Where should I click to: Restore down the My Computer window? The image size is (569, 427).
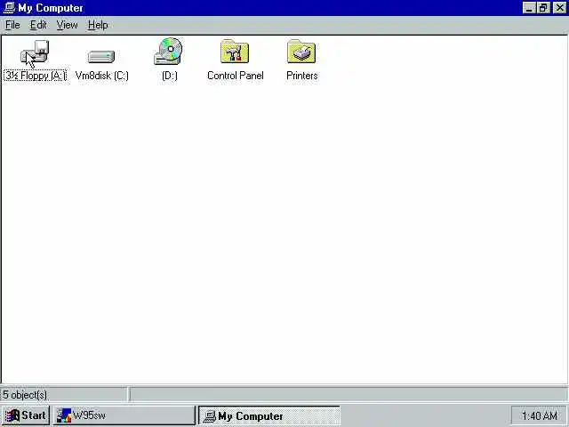543,8
